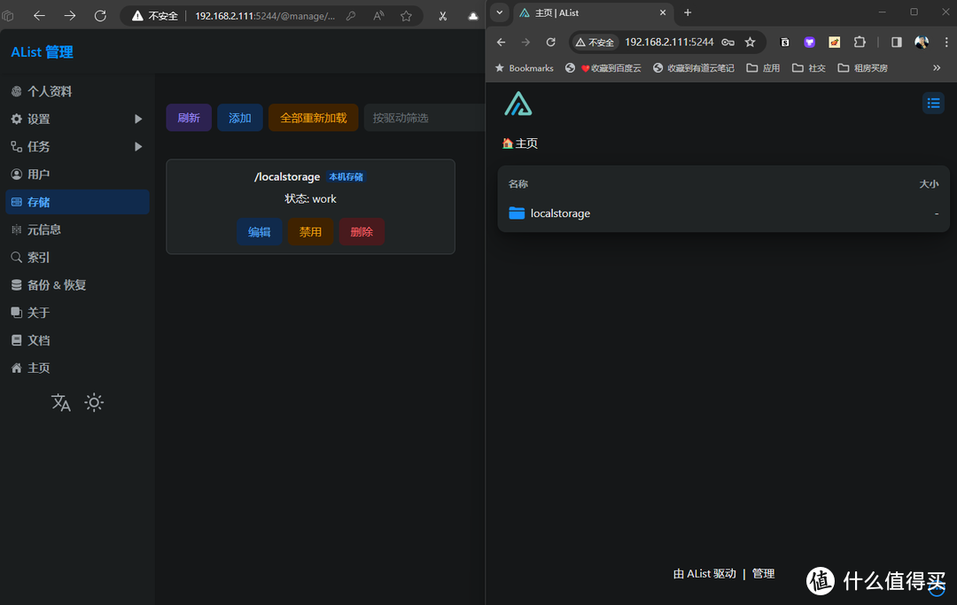Open 索引 index page
This screenshot has width=957, height=605.
(77, 258)
